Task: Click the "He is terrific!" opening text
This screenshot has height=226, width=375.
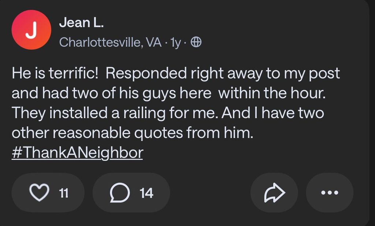Action: click(55, 73)
